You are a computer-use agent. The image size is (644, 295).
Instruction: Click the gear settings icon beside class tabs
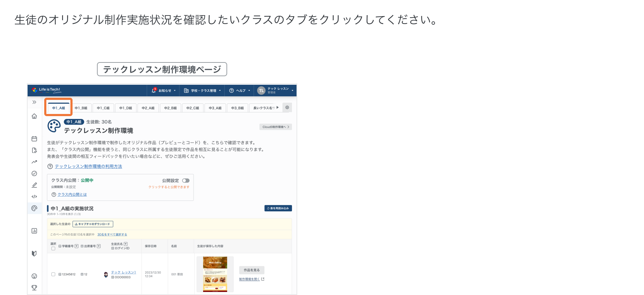pos(287,108)
